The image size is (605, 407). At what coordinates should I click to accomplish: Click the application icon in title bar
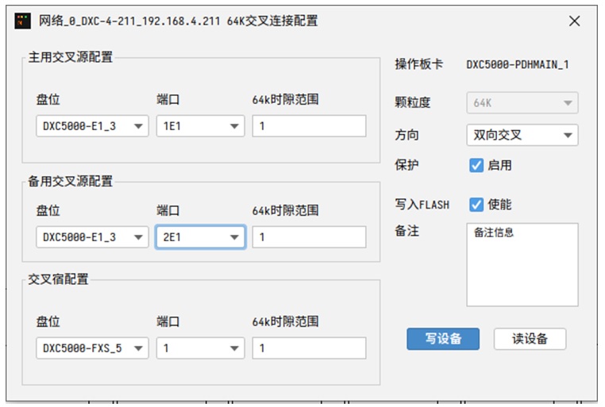(x=23, y=21)
